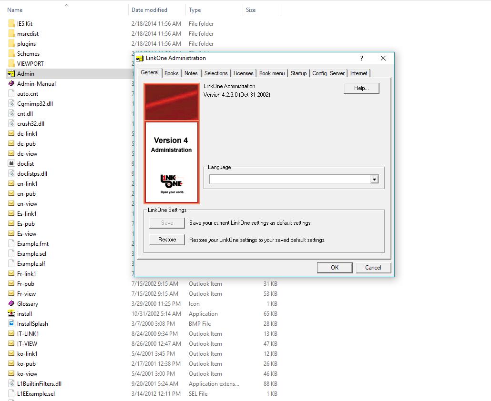Click the Glossary help book icon
Screen dimensions: 491x401
[11, 304]
